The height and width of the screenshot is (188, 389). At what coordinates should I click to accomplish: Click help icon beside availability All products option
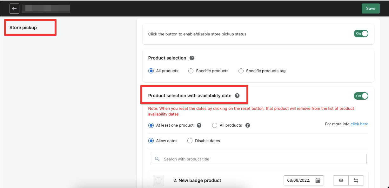[248, 125]
